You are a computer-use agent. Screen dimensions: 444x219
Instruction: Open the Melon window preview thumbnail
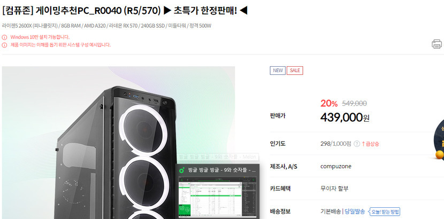pos(218,197)
